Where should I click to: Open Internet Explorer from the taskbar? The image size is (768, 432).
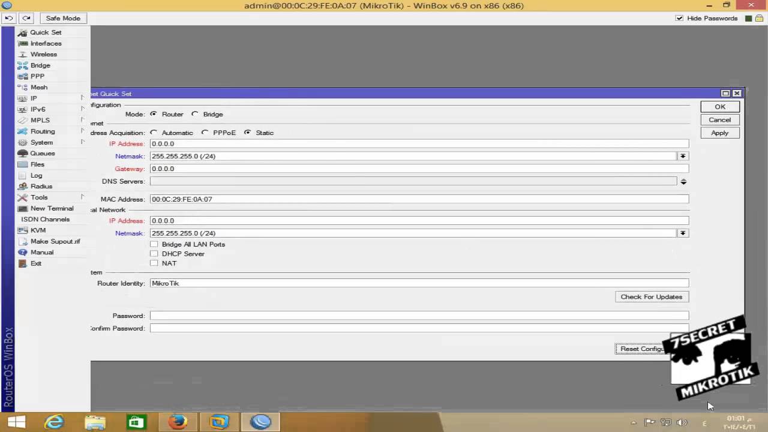[x=54, y=422]
